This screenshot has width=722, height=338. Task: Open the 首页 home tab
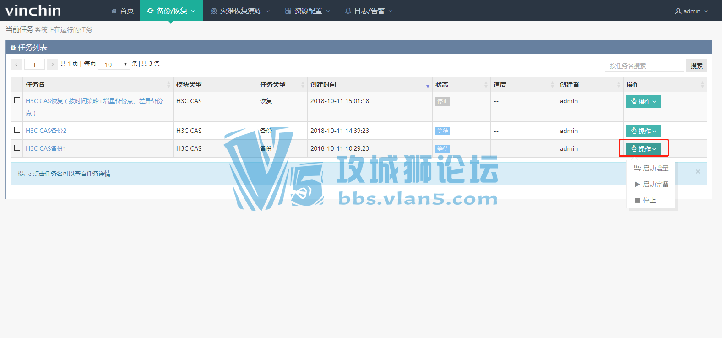coord(122,11)
